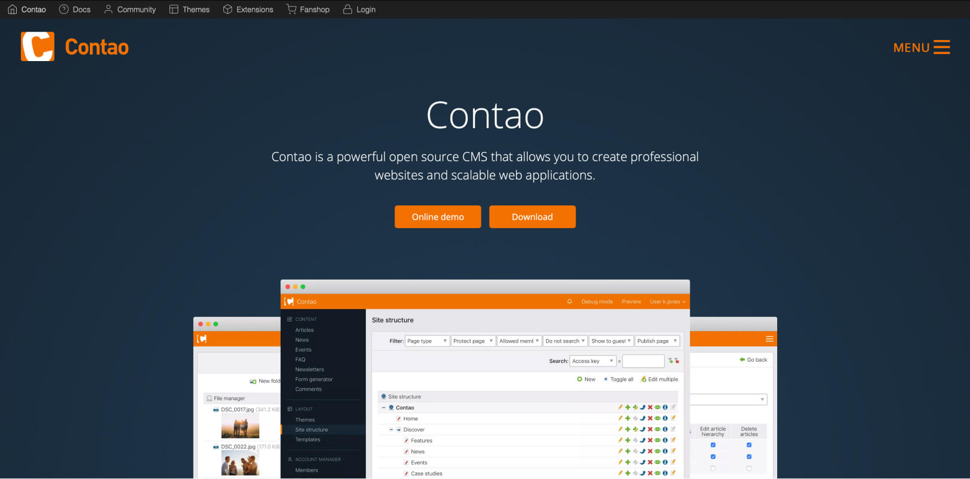Click the red delete X on Events row
970x479 pixels.
(x=650, y=462)
